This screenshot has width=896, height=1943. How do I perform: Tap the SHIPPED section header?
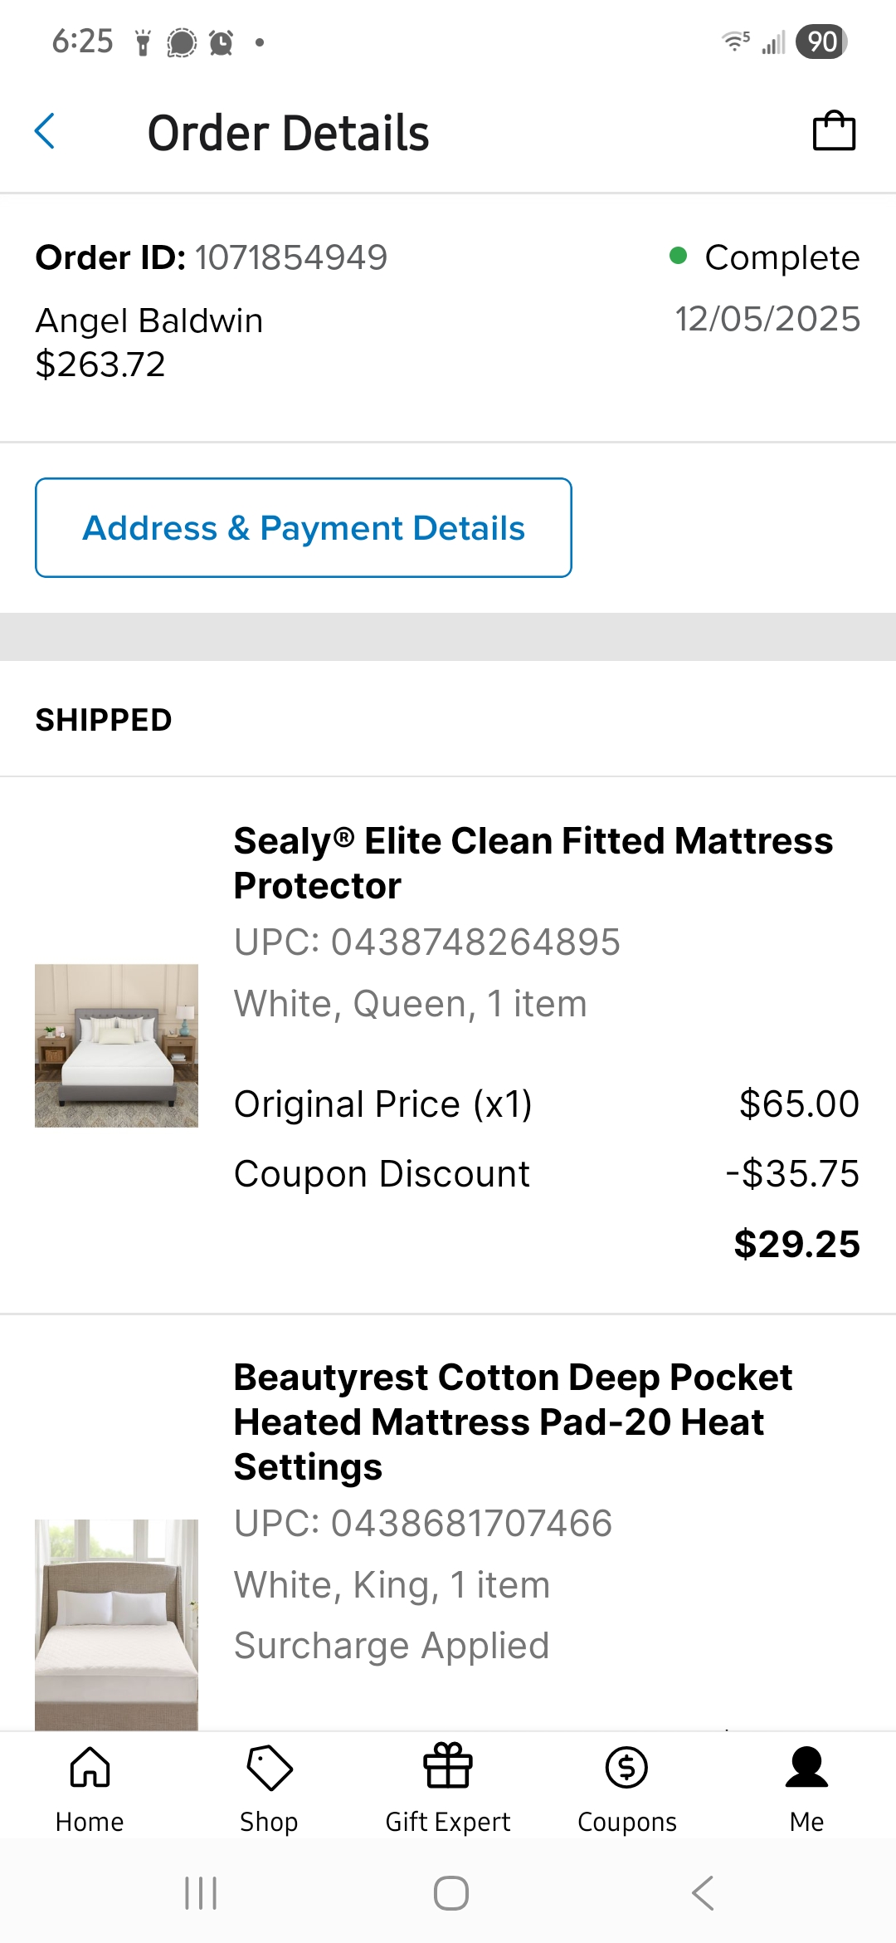[x=104, y=720]
